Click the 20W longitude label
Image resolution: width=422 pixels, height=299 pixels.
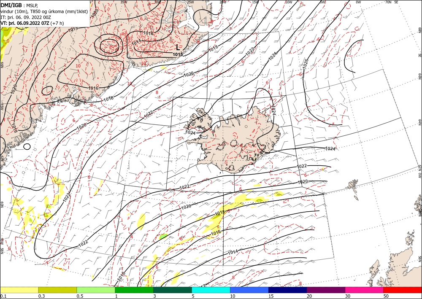point(223,2)
